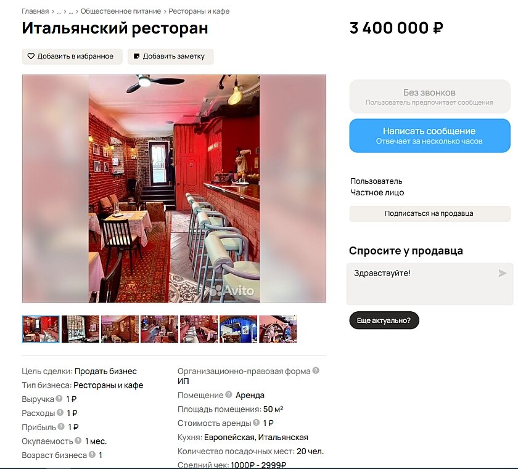Click Подписаться на продавца

[x=429, y=213]
